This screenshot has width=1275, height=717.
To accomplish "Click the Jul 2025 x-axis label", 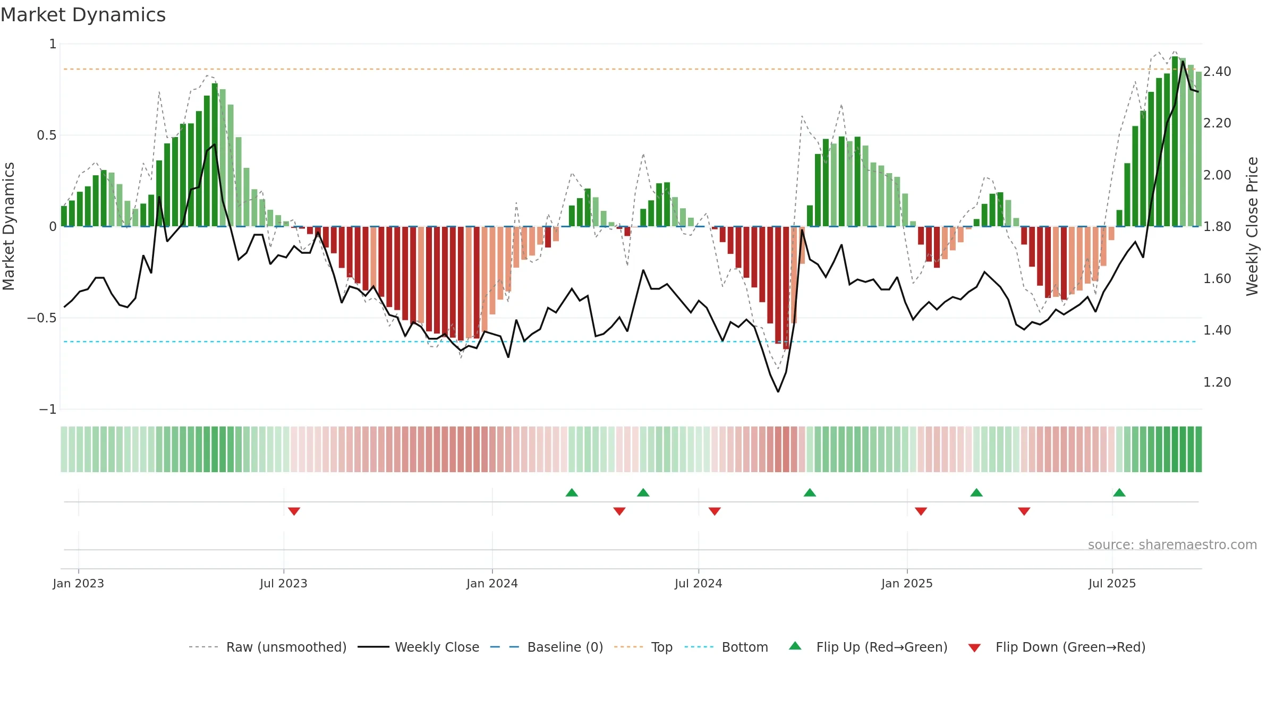I will click(x=1112, y=583).
